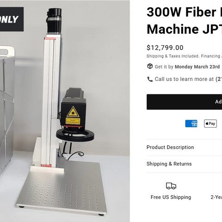Select the American Express payment icon
Screen dimensions: 222x222
click(x=191, y=123)
